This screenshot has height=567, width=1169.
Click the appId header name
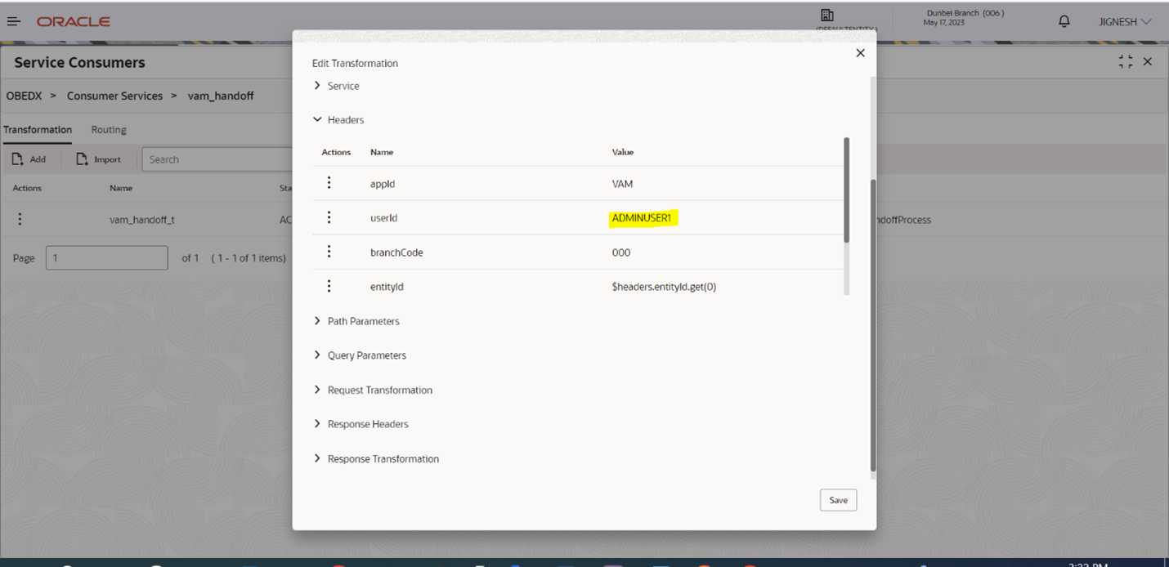point(383,184)
